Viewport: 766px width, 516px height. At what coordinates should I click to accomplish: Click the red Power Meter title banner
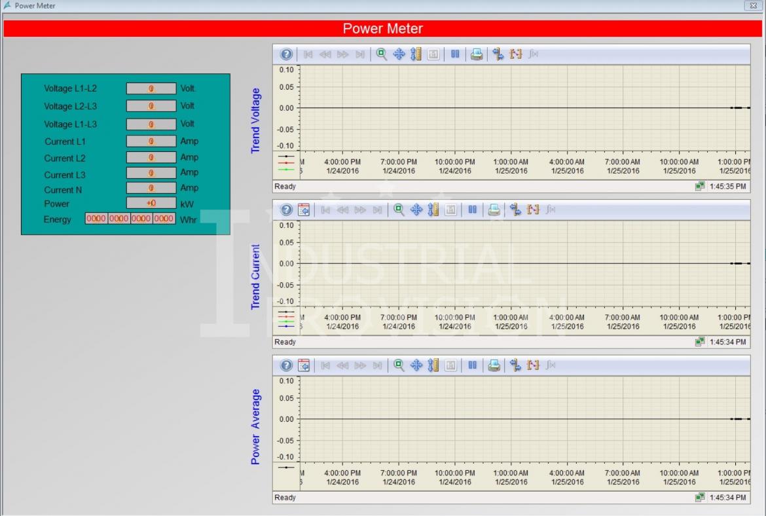(383, 29)
